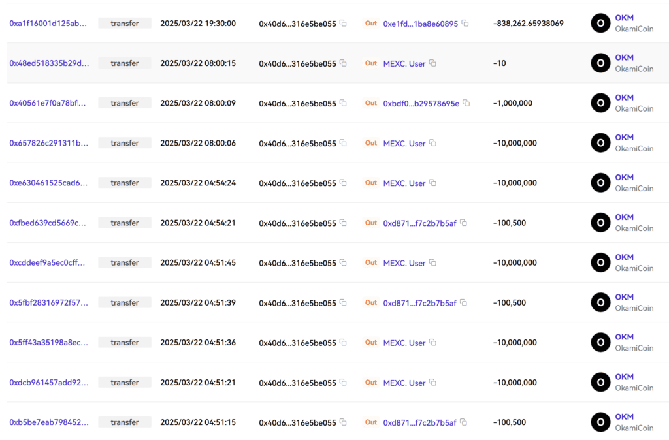Click the OkamiCoin logo in the -10 row

point(600,63)
